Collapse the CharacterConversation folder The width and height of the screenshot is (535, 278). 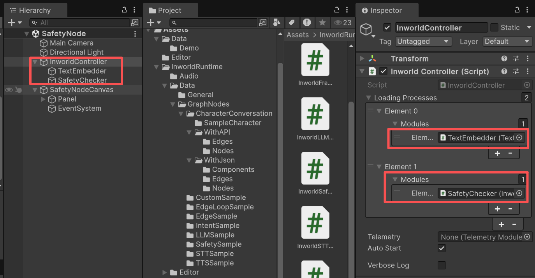[181, 114]
